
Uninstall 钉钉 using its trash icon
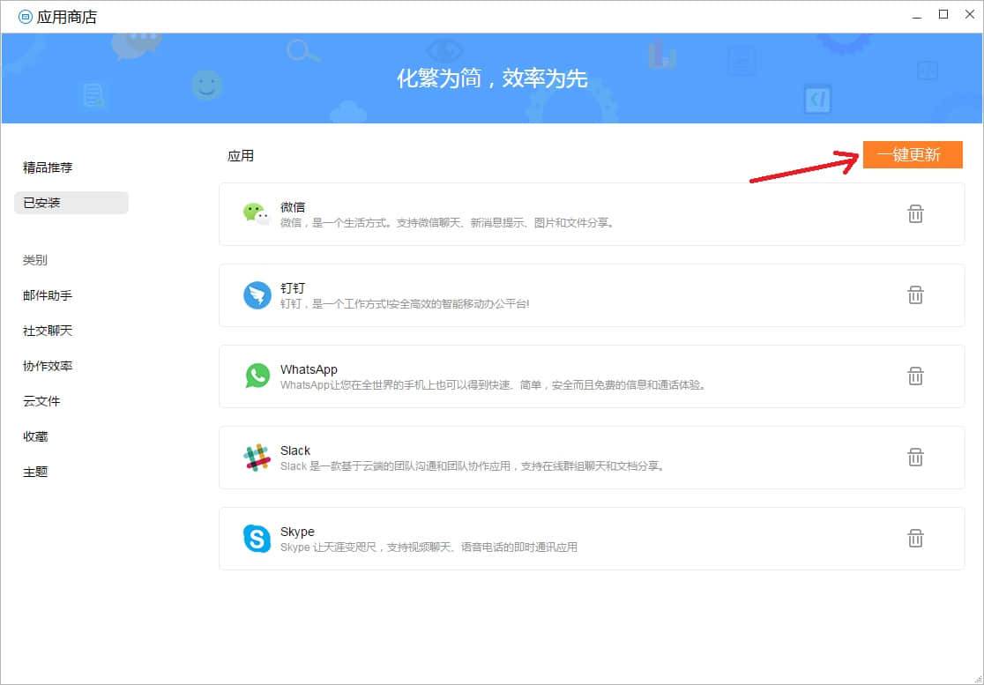pyautogui.click(x=915, y=294)
